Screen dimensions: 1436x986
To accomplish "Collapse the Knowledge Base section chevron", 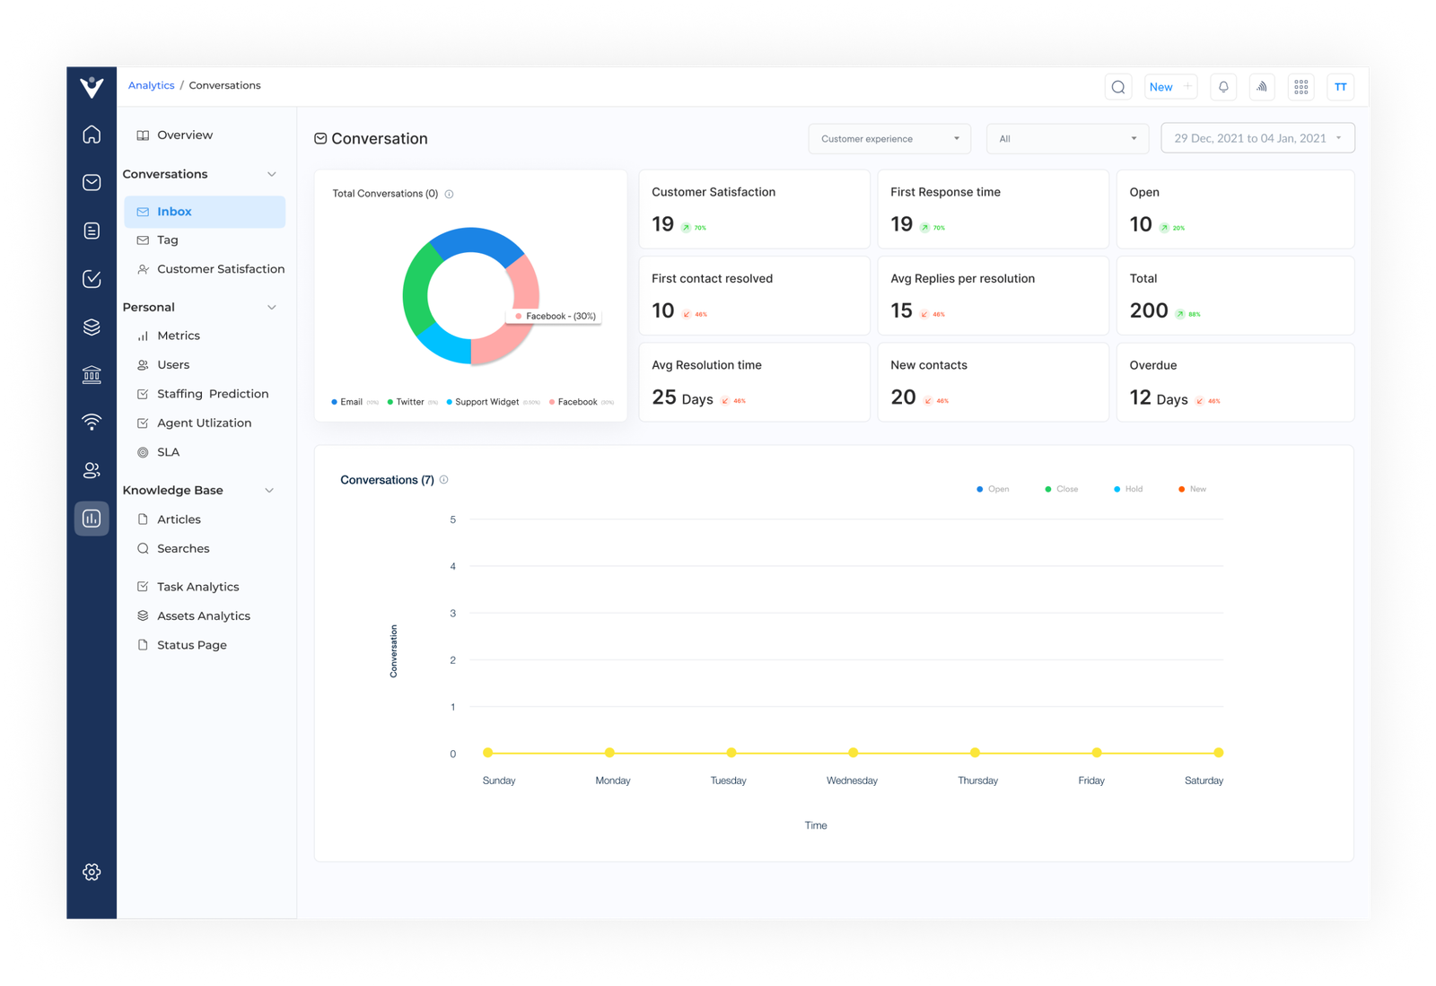I will tap(270, 490).
